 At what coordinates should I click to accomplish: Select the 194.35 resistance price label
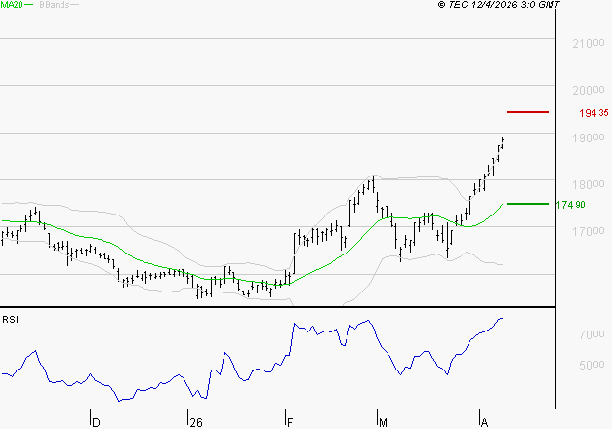click(593, 113)
